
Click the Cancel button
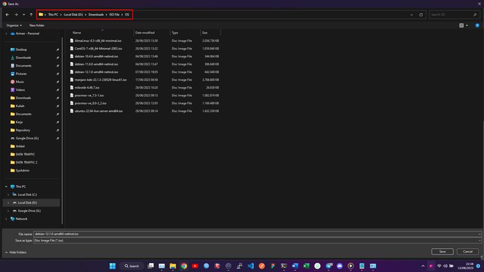click(468, 252)
